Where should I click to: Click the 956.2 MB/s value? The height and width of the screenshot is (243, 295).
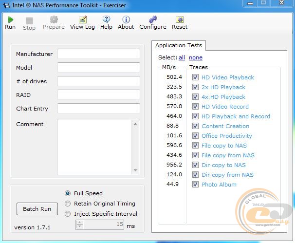click(x=174, y=165)
